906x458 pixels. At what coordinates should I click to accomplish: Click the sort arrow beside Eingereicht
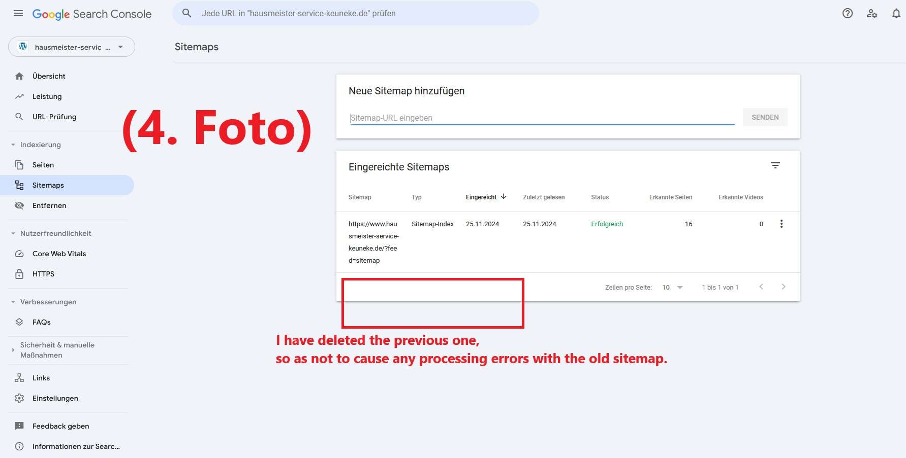(x=504, y=197)
